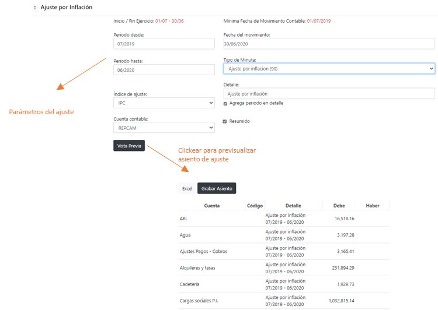
Task: Click the Código column header
Action: click(255, 206)
